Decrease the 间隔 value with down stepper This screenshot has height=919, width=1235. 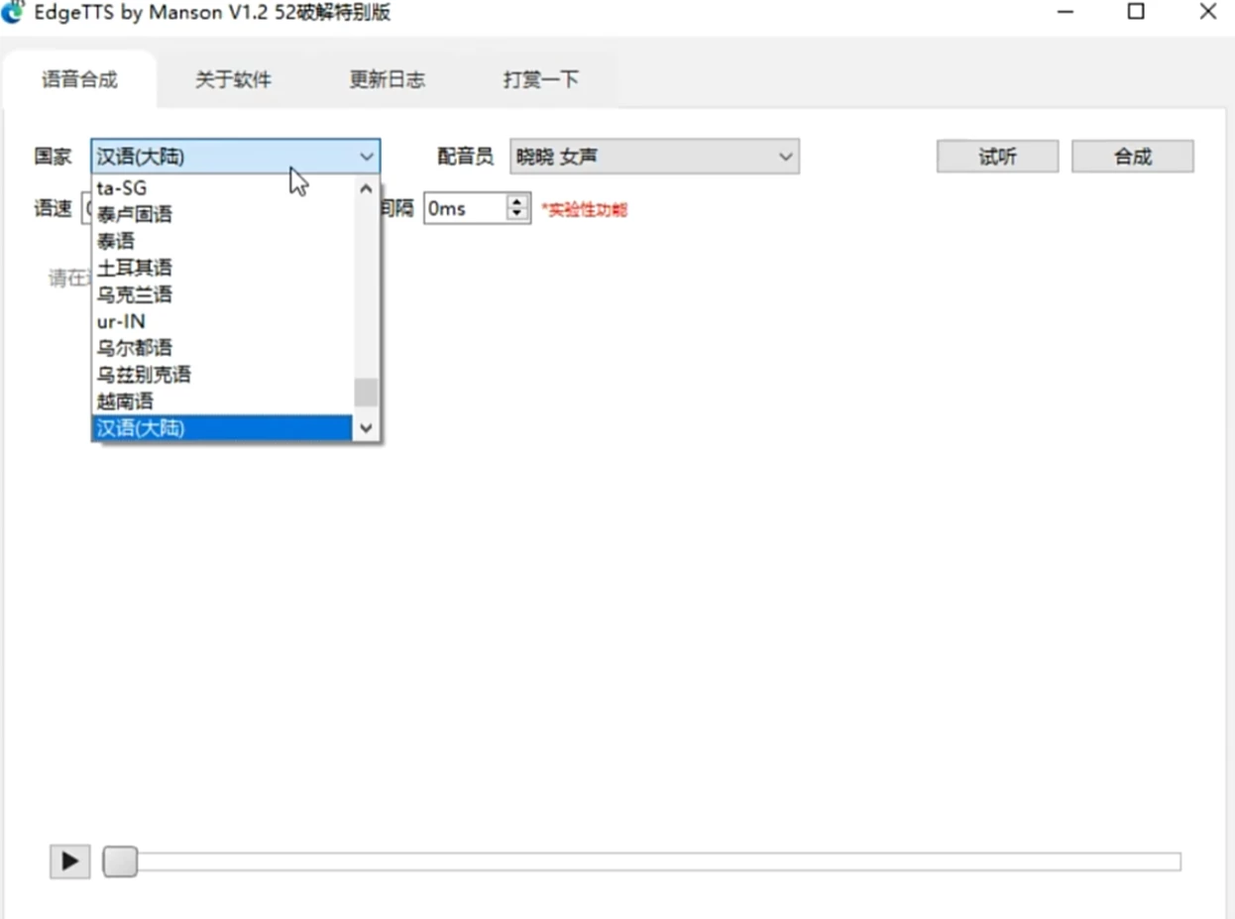[517, 215]
